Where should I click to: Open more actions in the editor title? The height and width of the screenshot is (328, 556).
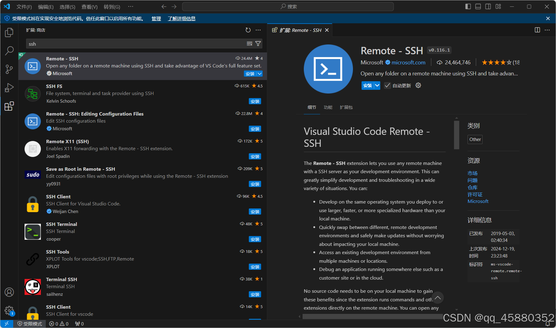tap(547, 30)
